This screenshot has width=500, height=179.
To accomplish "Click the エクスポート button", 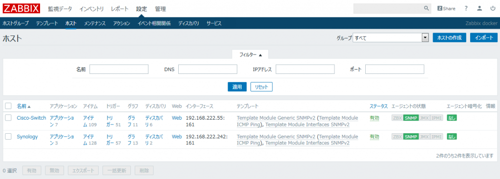I will click(x=83, y=170).
